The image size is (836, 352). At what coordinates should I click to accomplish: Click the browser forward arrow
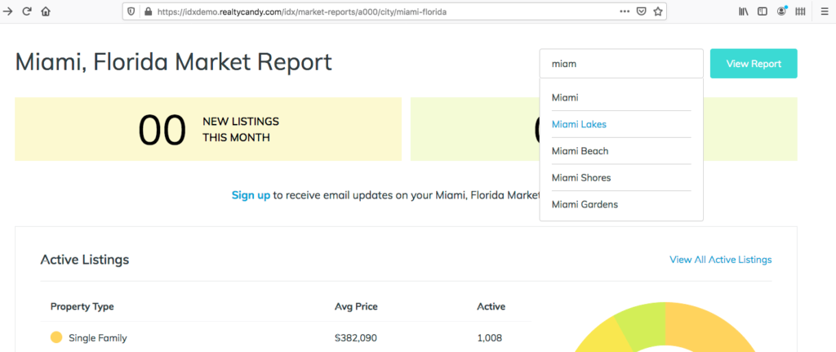(7, 11)
